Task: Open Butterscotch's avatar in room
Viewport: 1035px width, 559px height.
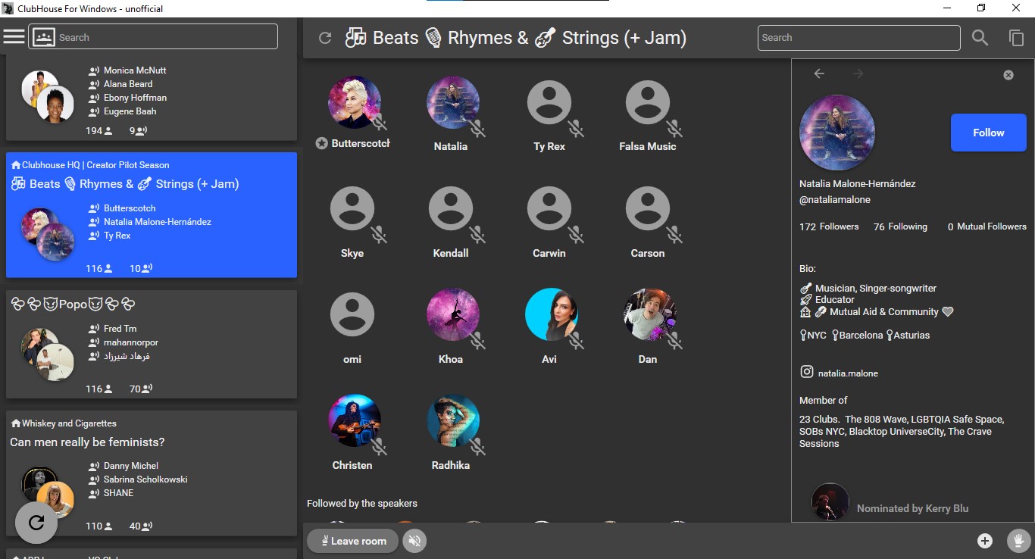Action: [354, 102]
